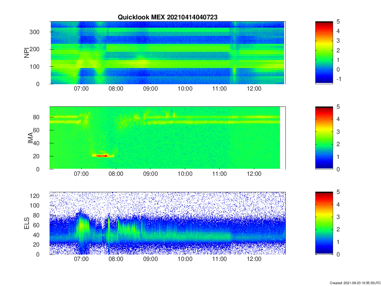Click inside the NPI spectrogram plot
Viewport: 381px width, 286px height.
click(168, 53)
